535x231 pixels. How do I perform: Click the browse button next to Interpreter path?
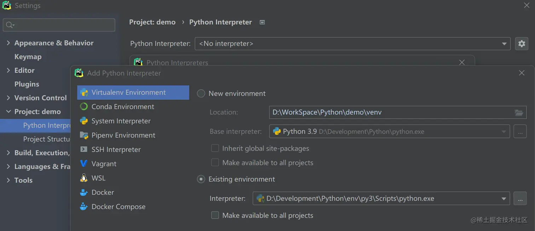[x=520, y=199]
